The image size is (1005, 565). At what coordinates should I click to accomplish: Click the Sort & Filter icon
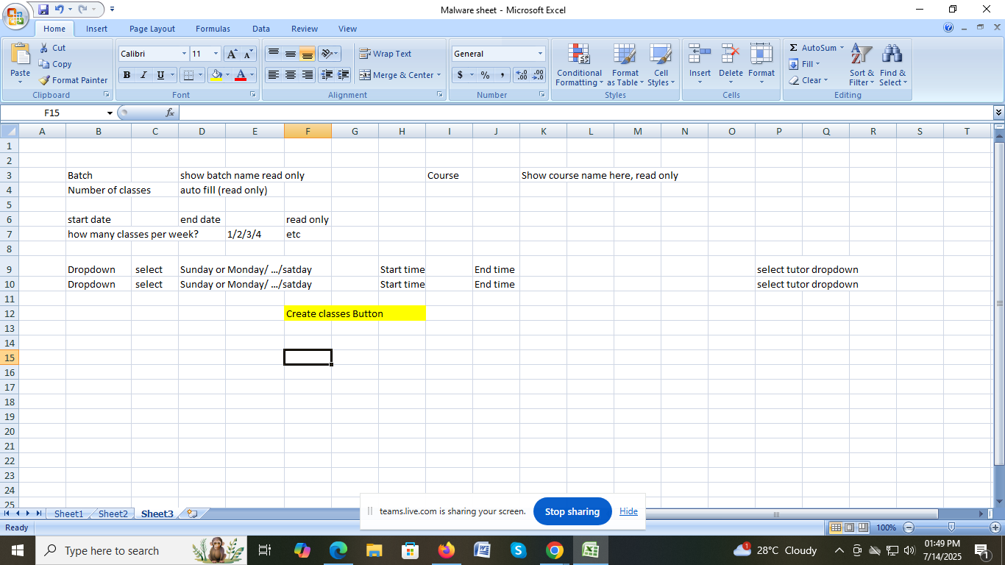(x=861, y=65)
